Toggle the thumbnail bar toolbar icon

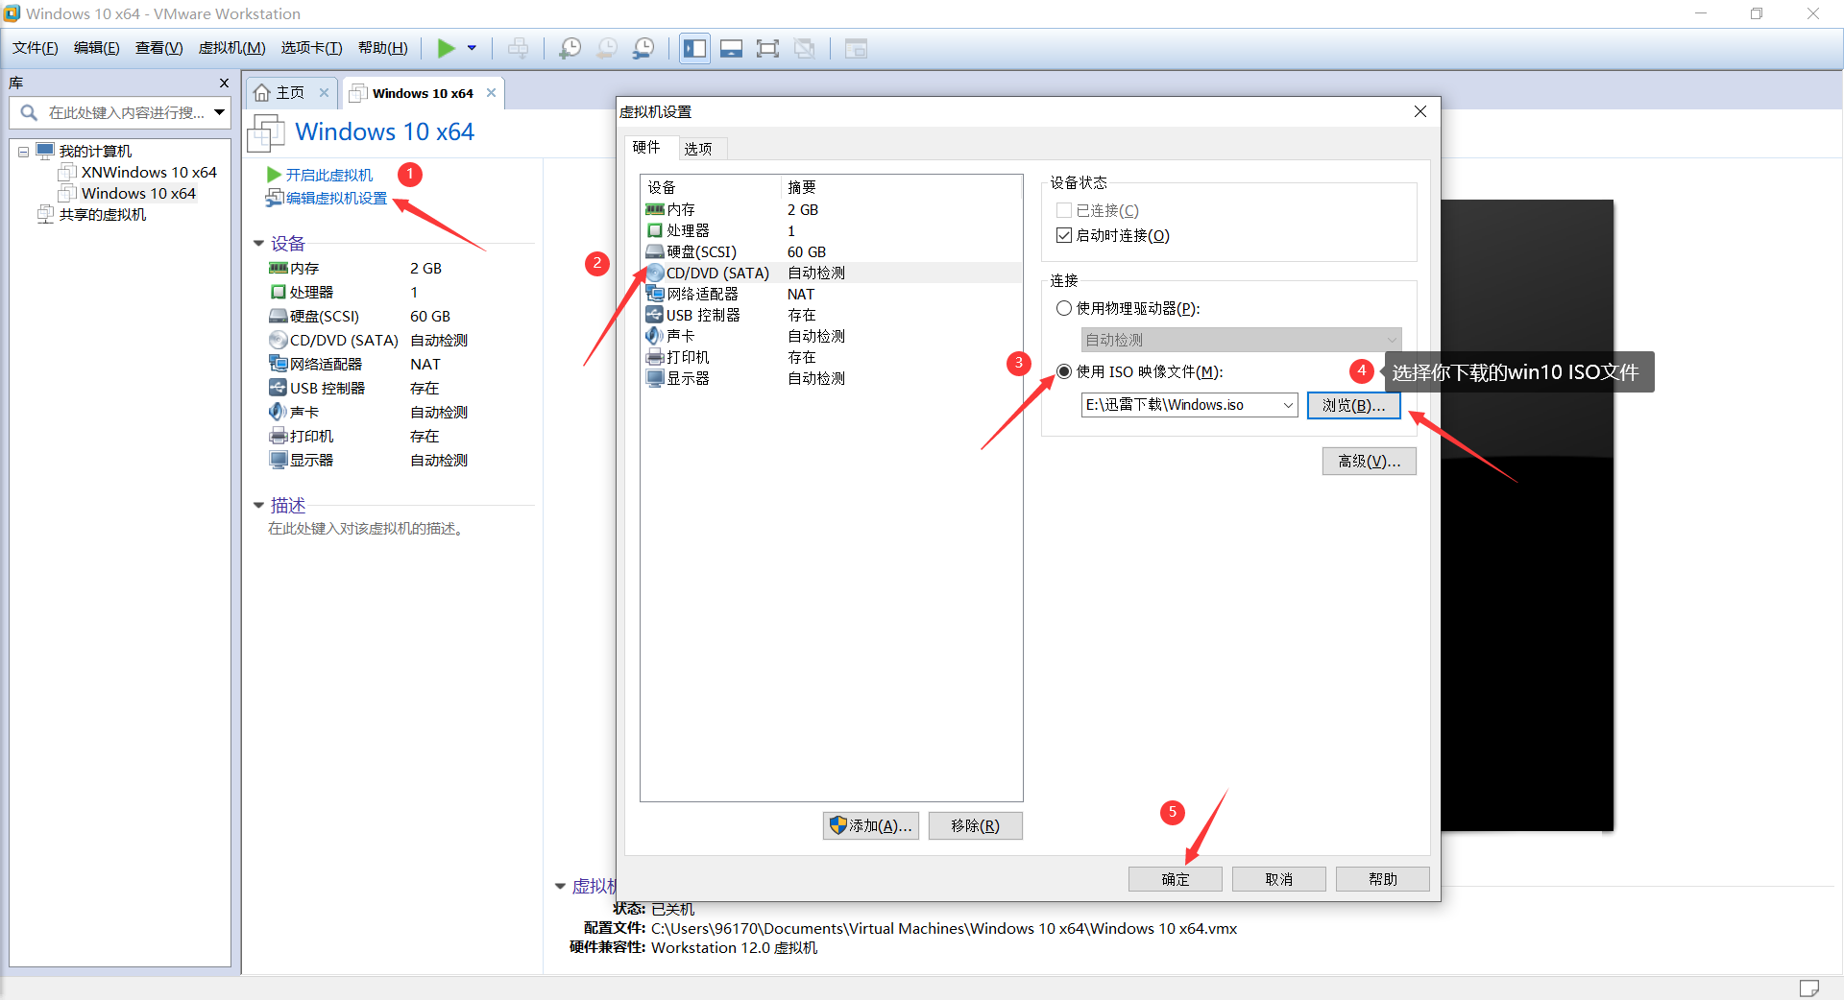[731, 48]
